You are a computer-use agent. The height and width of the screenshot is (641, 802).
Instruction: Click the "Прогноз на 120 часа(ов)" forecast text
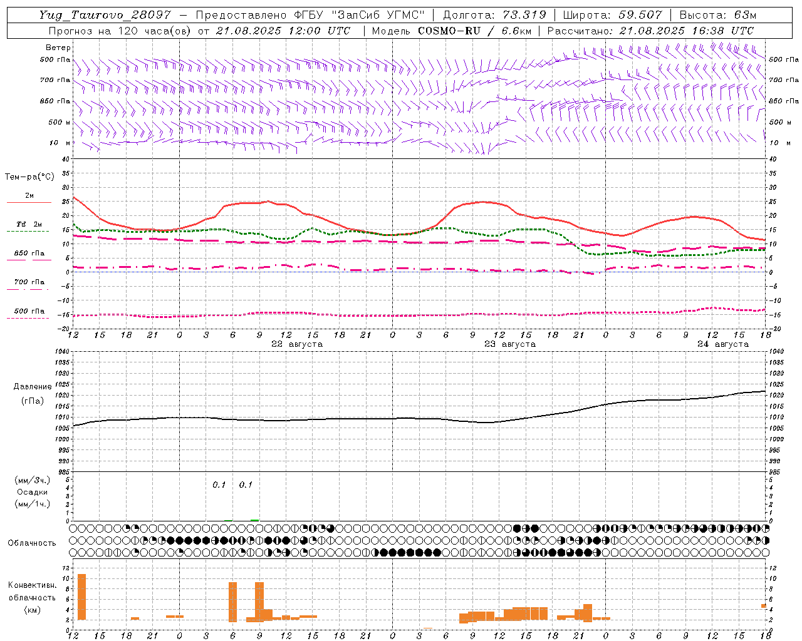click(x=120, y=31)
